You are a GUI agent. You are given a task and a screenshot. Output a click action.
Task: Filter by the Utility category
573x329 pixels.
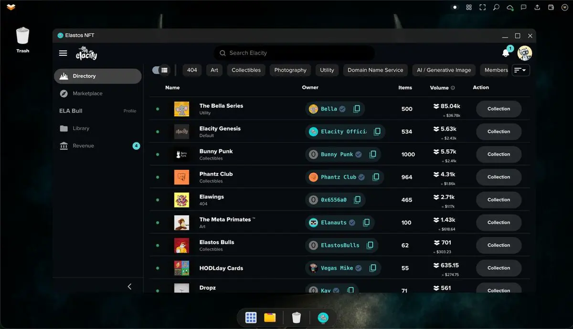coord(327,70)
